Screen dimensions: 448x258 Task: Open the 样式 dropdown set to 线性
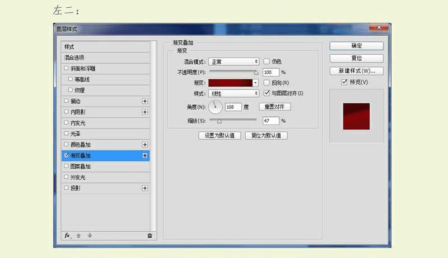click(234, 93)
